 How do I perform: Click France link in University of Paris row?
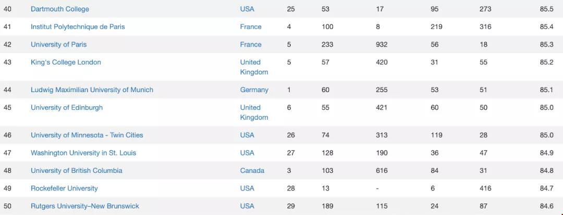251,44
